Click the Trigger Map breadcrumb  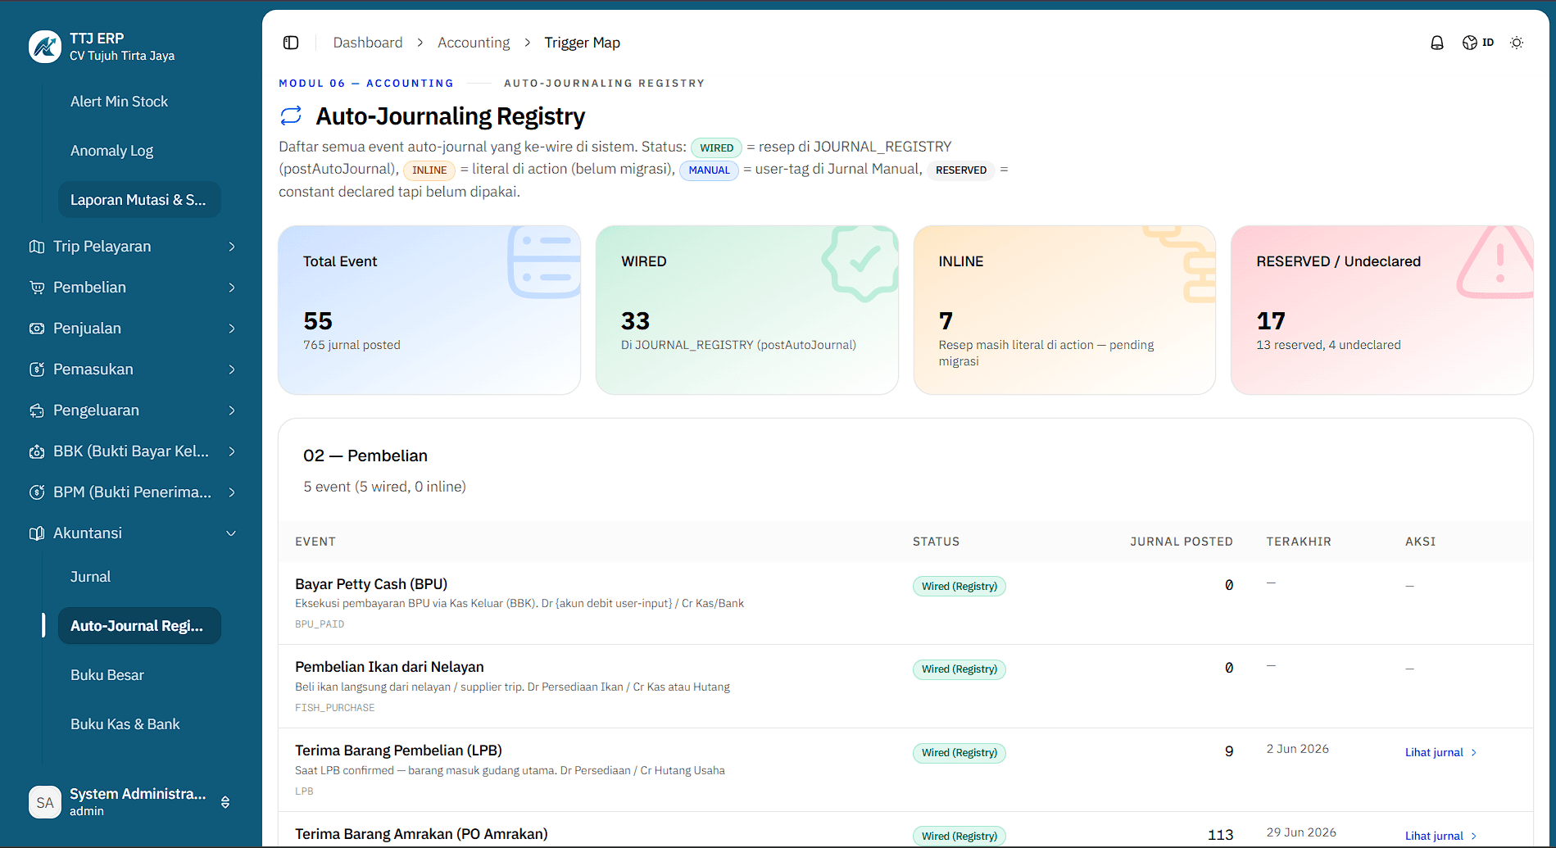(x=582, y=43)
